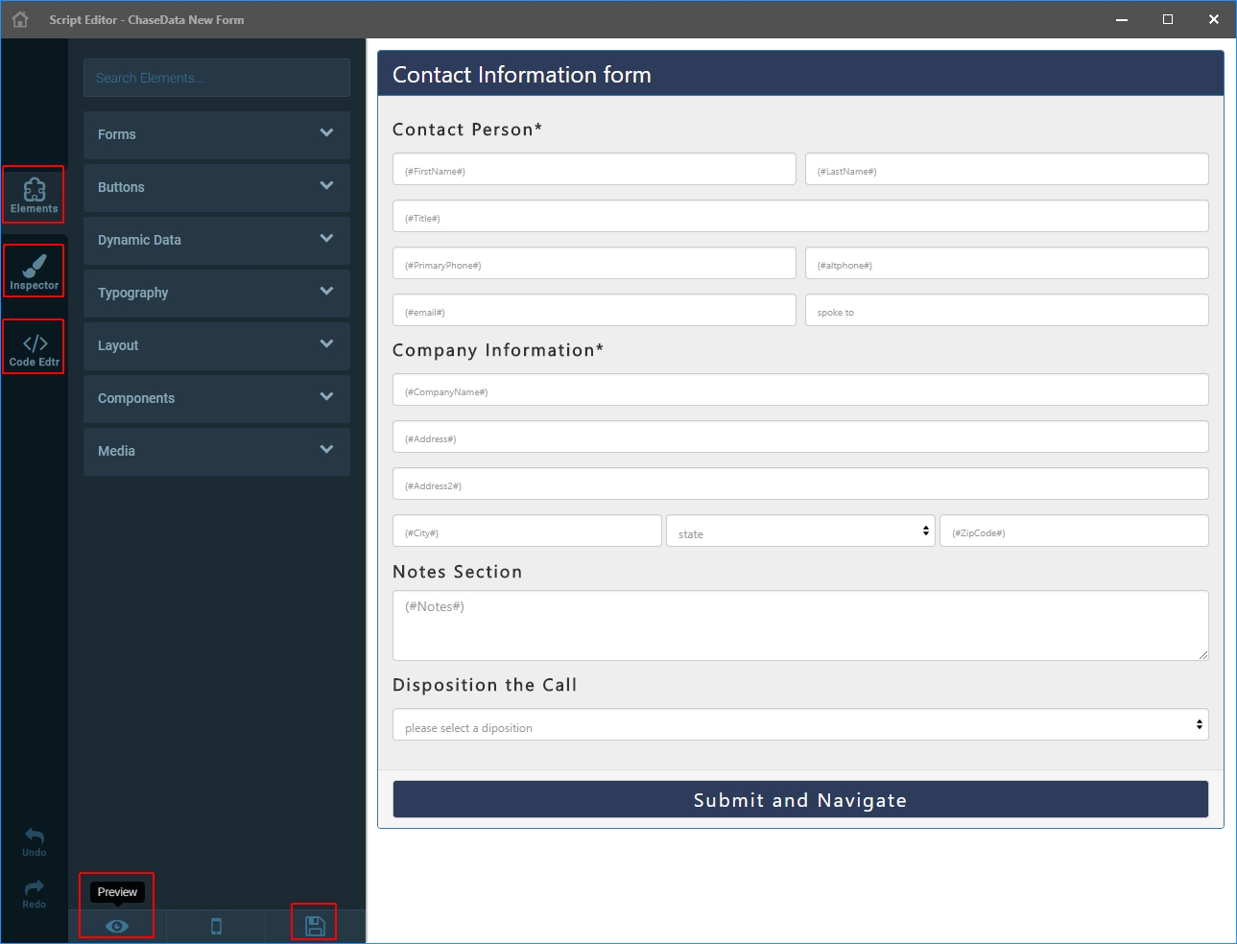
Task: Open the Preview with the eye icon
Action: [x=116, y=925]
